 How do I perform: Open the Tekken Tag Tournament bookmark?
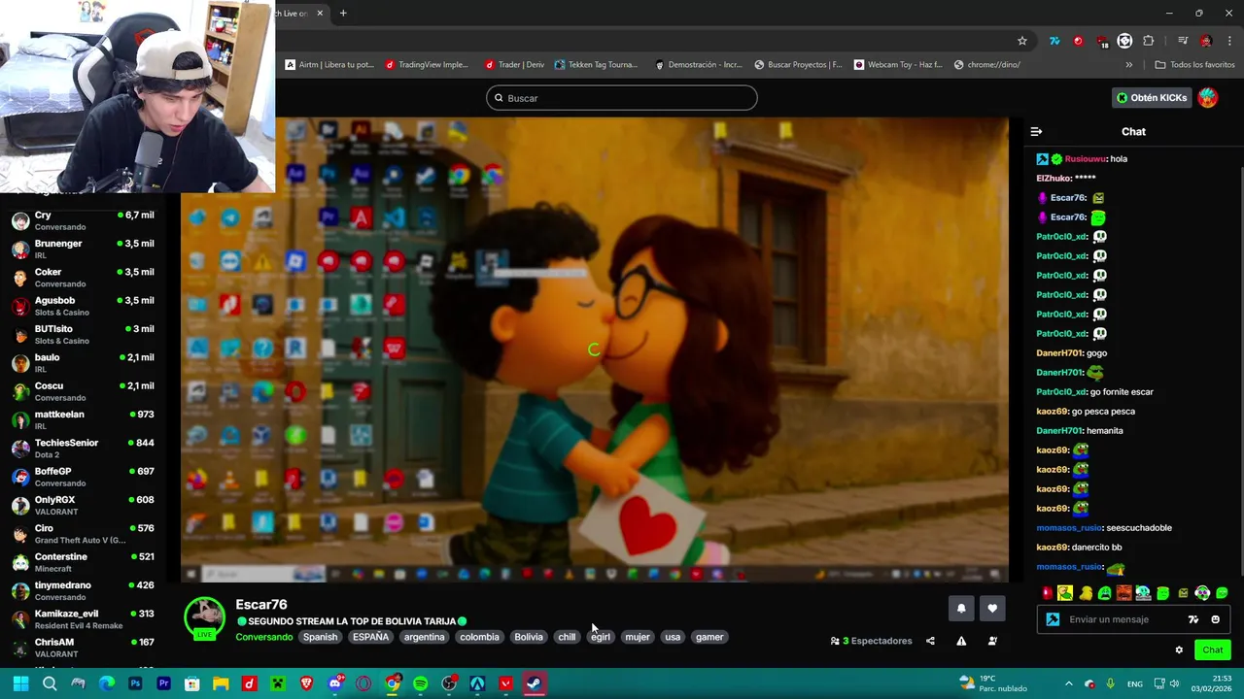[596, 65]
